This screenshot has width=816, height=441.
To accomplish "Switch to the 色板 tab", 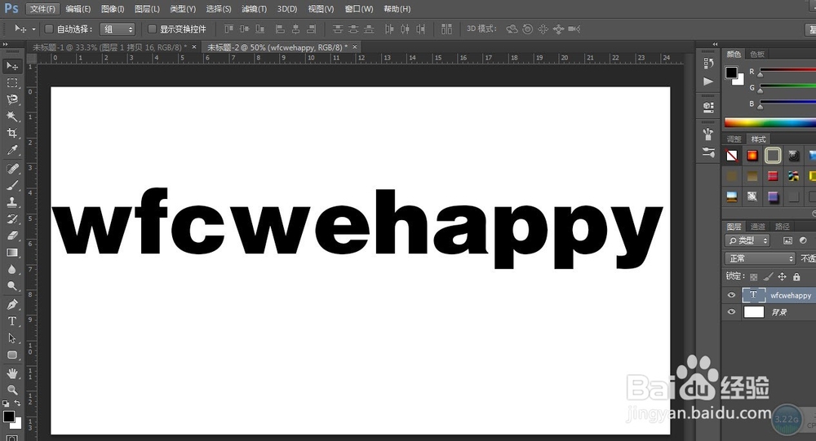I will [757, 54].
